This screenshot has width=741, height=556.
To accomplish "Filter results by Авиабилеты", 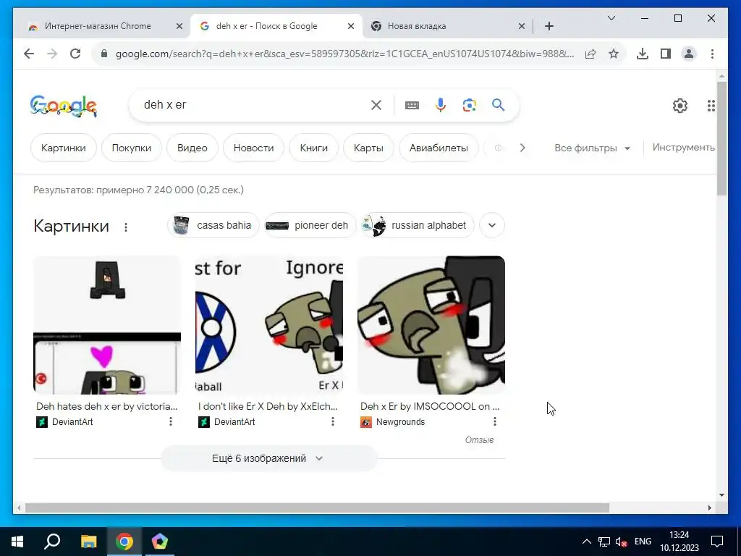I will click(x=439, y=148).
